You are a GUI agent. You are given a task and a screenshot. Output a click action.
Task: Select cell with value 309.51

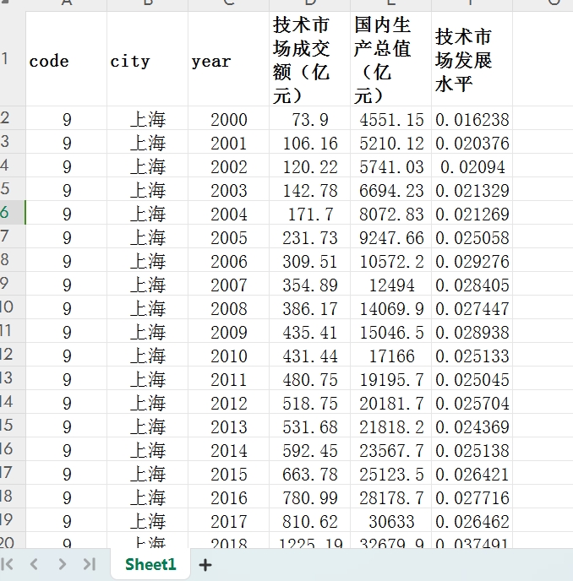(x=309, y=261)
